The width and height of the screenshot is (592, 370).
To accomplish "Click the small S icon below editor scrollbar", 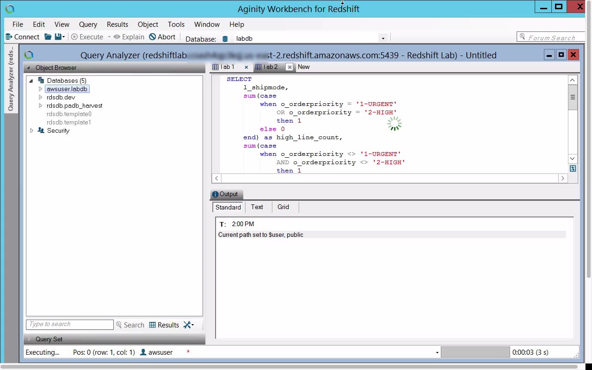I will click(573, 169).
